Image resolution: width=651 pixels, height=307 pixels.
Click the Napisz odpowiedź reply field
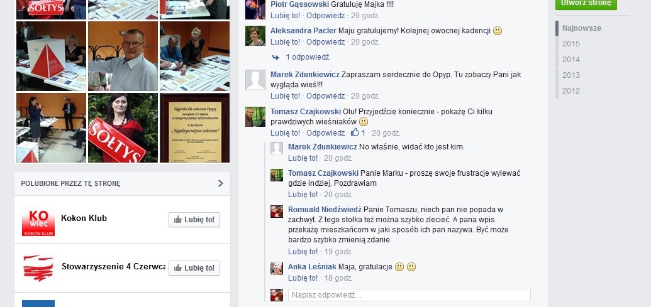(409, 295)
